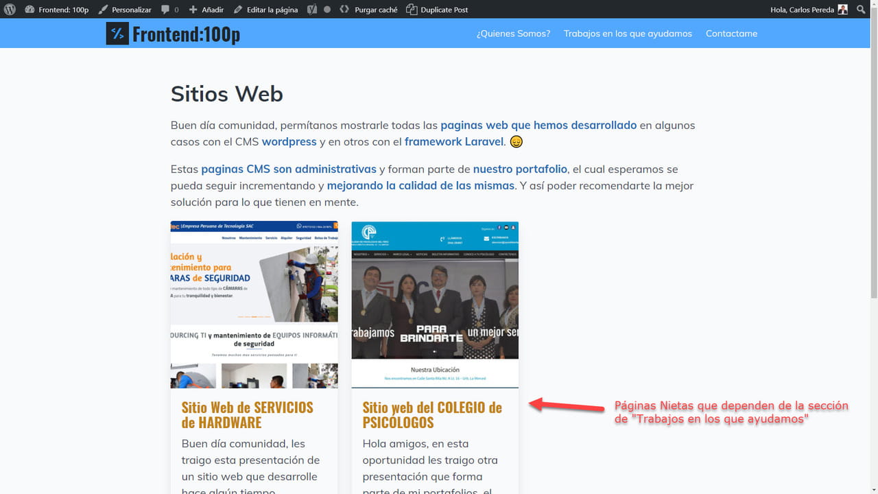The image size is (878, 494).
Task: Follow the paginas CMS son administrativas link
Action: 289,169
